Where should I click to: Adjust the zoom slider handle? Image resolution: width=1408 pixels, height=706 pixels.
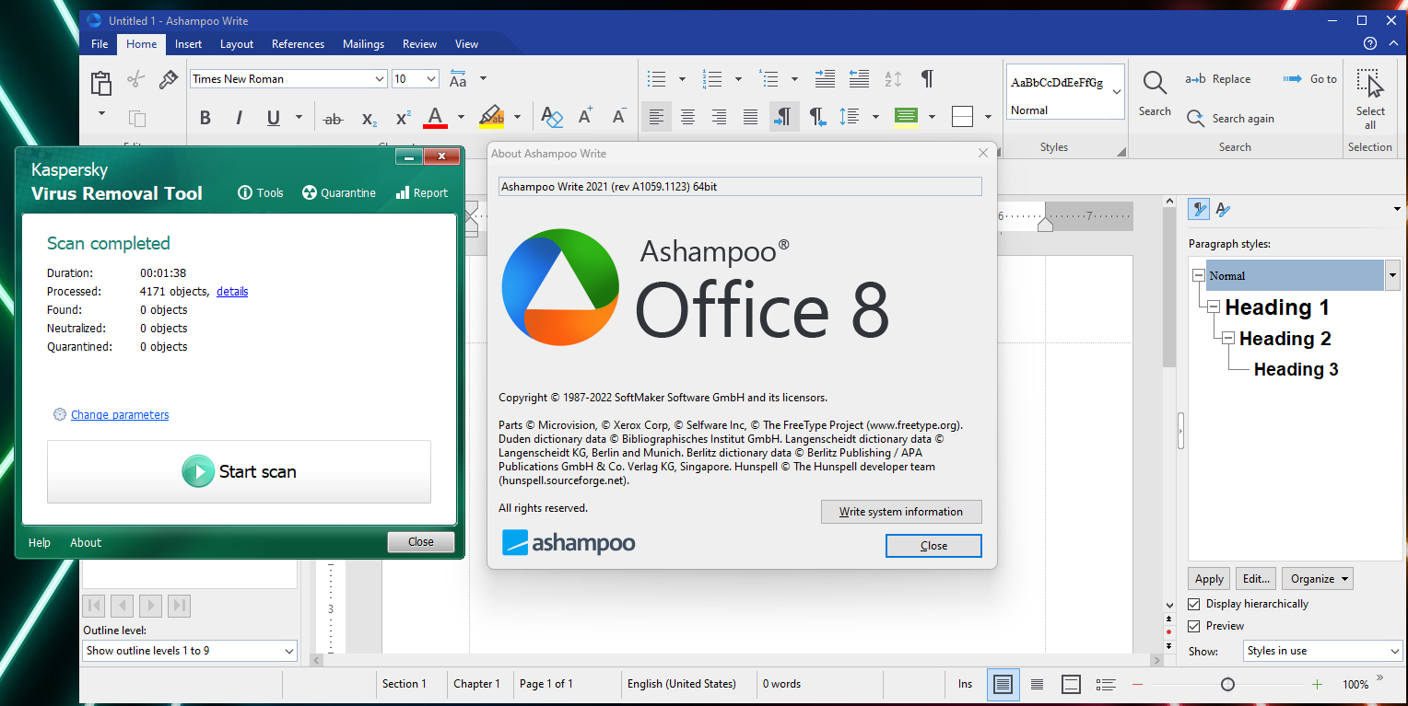[x=1227, y=684]
